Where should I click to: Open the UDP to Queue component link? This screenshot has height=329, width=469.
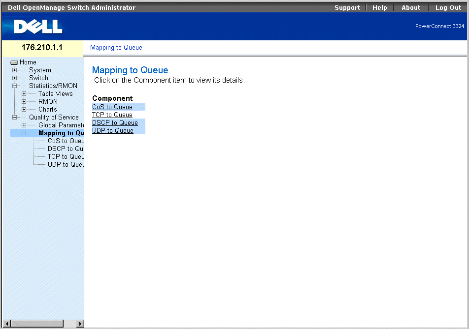pyautogui.click(x=113, y=130)
